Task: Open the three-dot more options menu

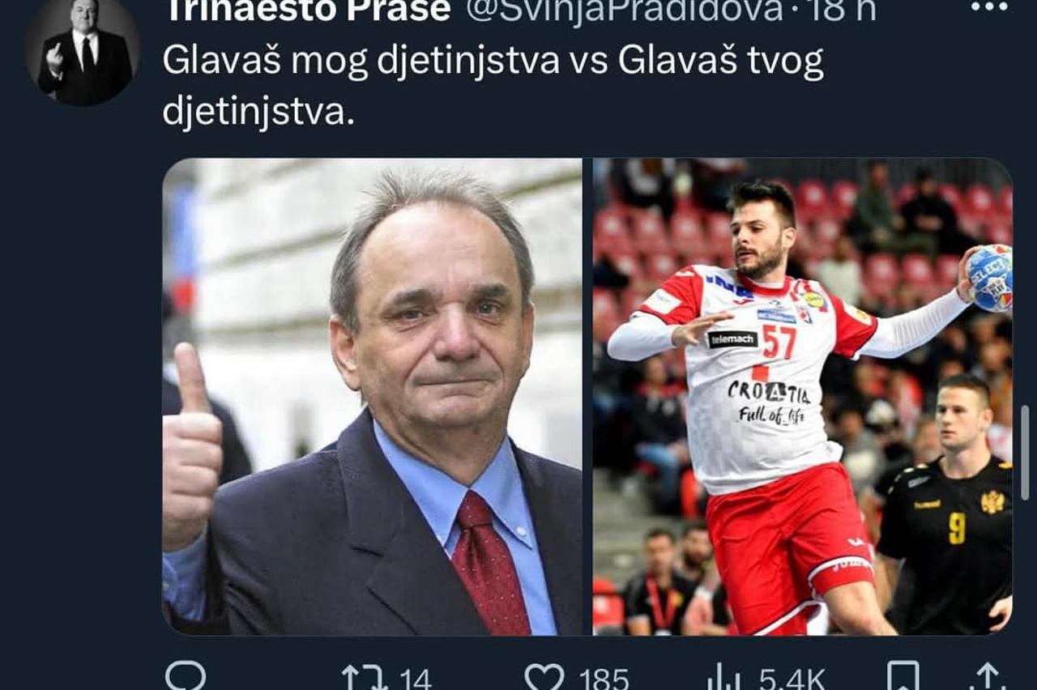Action: tap(989, 6)
